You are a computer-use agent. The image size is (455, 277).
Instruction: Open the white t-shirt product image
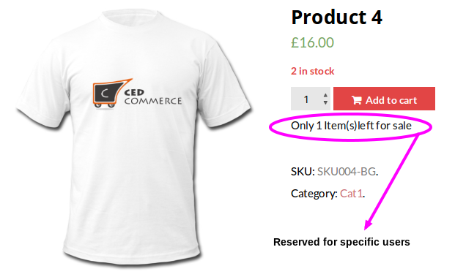click(x=134, y=137)
